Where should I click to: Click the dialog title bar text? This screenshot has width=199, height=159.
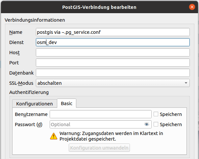[99, 7]
